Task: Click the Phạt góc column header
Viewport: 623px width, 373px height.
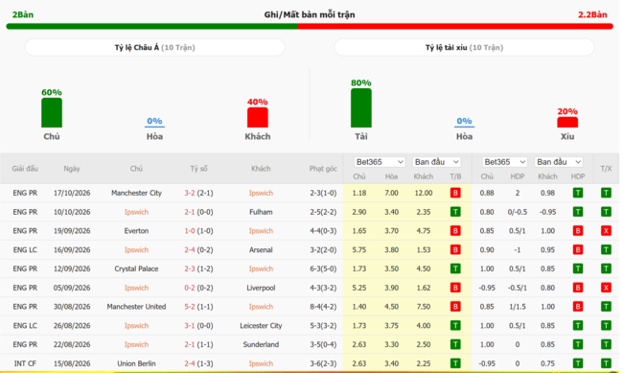Action: [x=323, y=169]
